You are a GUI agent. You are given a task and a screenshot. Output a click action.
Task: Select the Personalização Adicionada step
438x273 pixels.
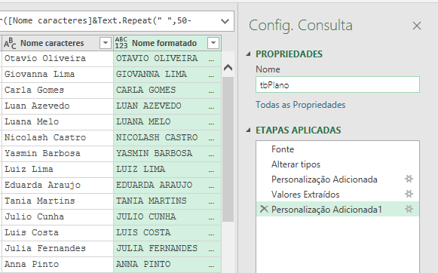click(338, 179)
